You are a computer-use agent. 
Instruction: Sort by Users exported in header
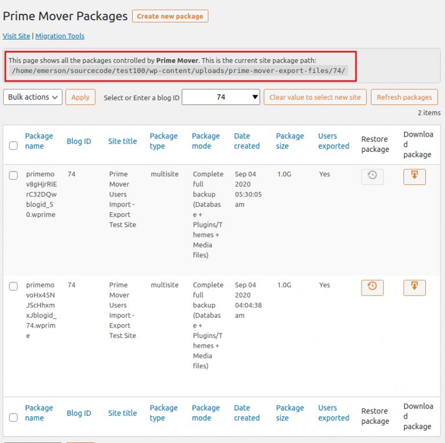pos(334,141)
